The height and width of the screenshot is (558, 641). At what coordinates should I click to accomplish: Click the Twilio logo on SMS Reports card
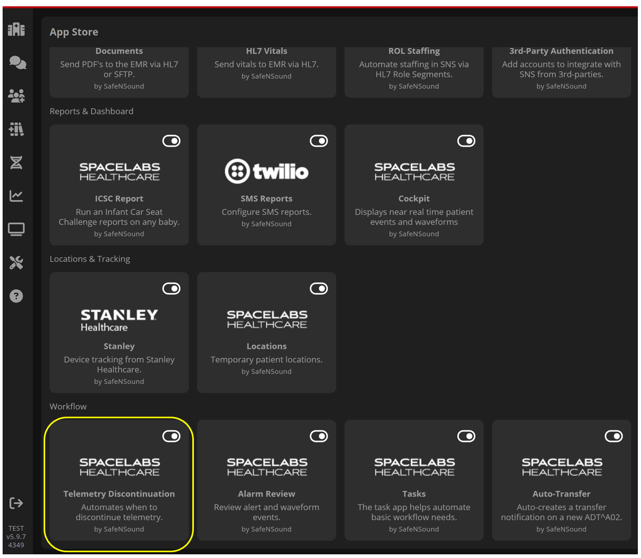tap(266, 171)
